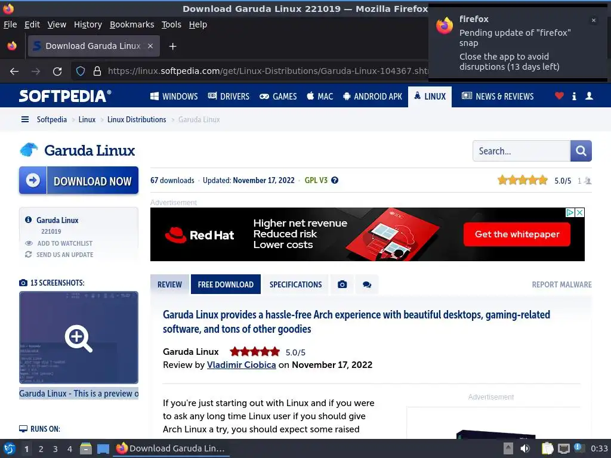Open the Help menu

tap(198, 24)
